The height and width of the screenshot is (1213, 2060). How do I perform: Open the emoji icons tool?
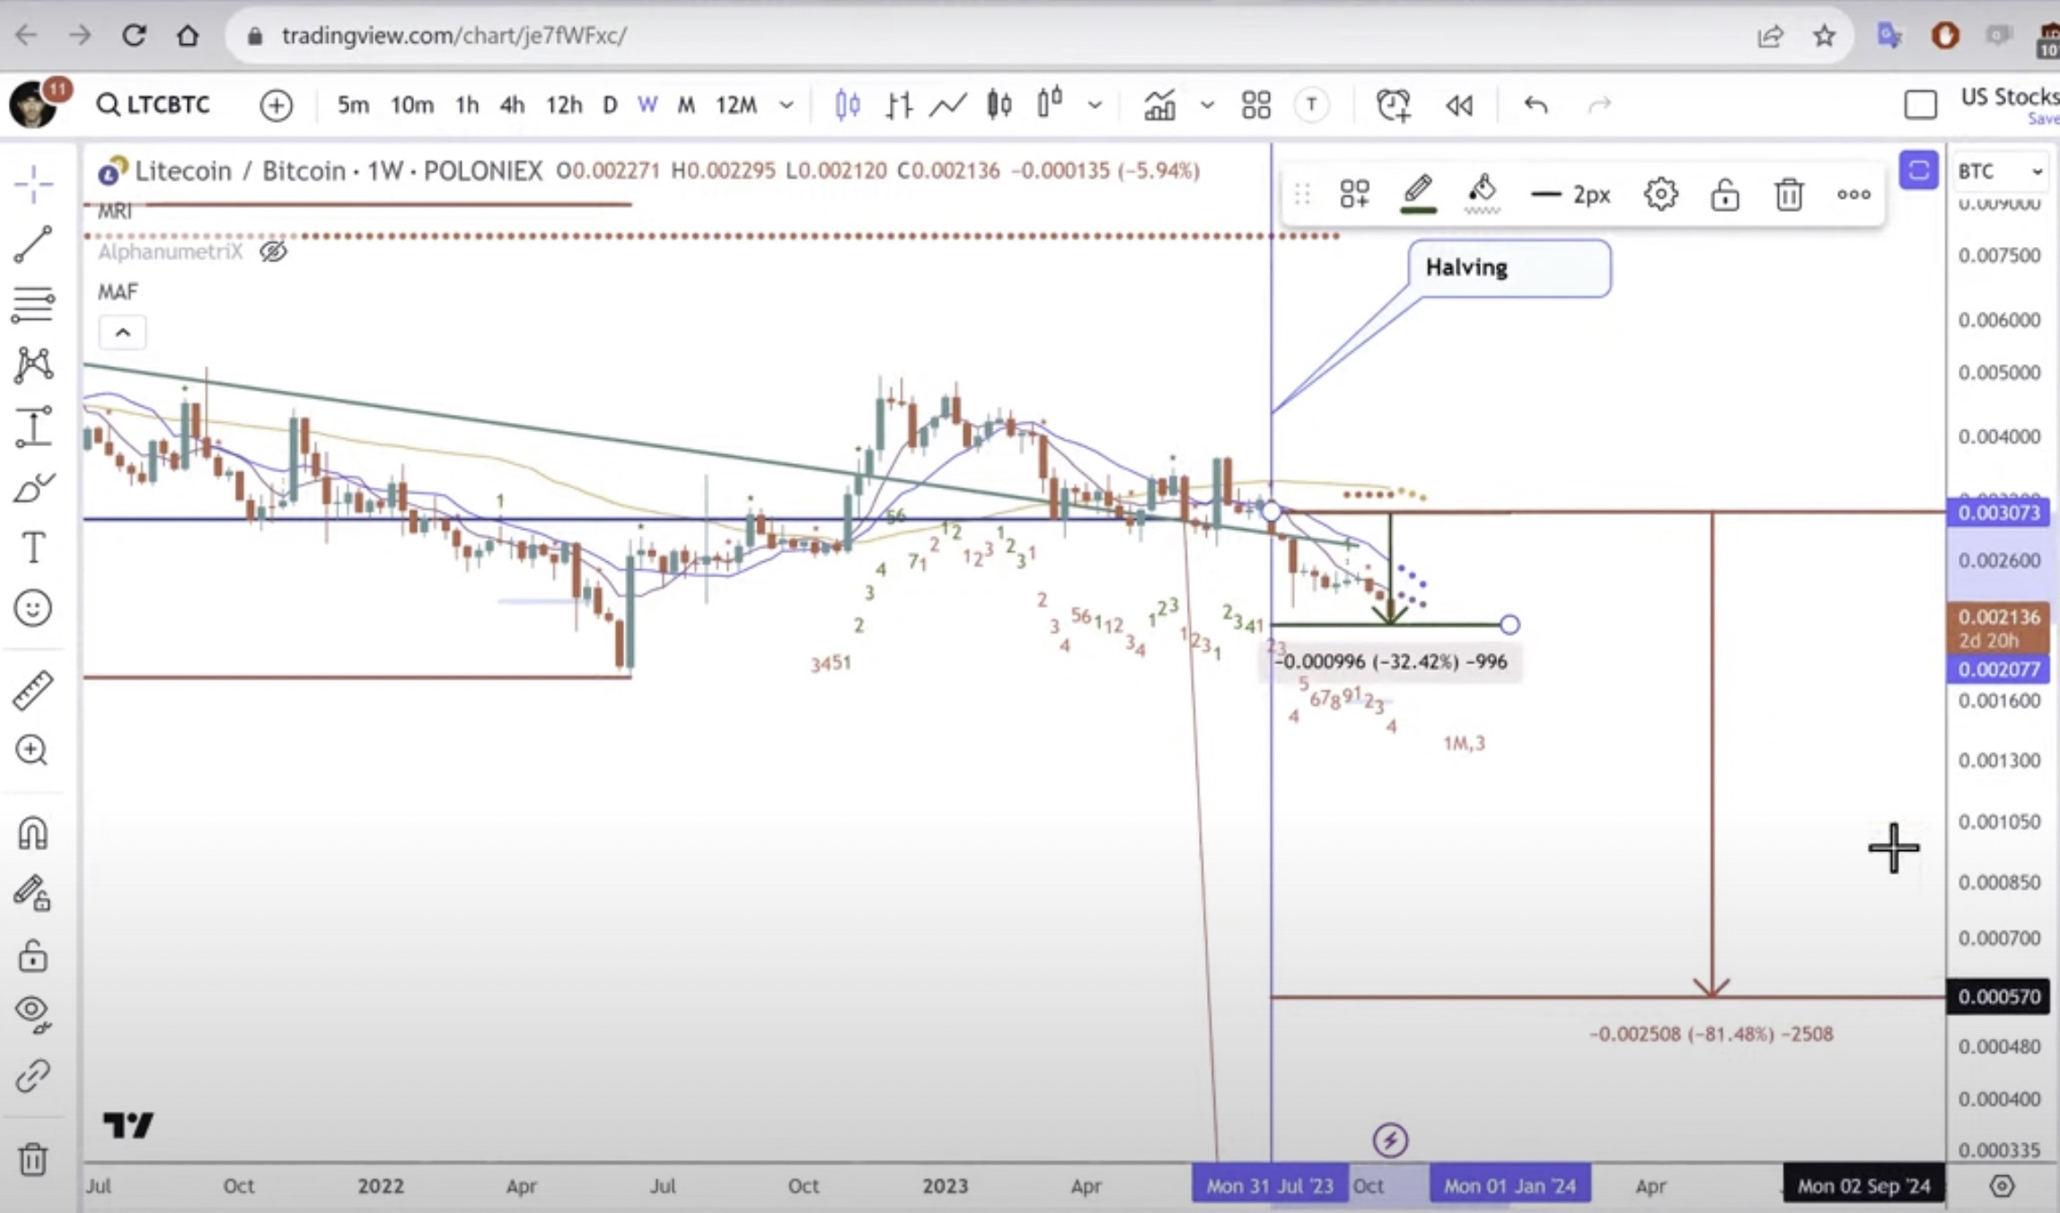click(x=33, y=609)
